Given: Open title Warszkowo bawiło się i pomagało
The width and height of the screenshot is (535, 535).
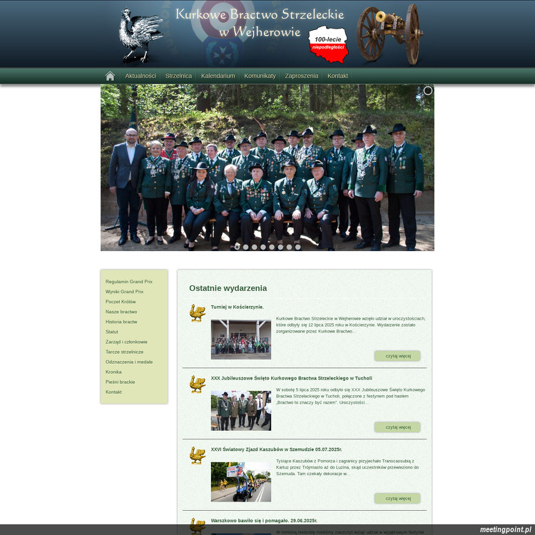Looking at the screenshot, I should (x=264, y=521).
